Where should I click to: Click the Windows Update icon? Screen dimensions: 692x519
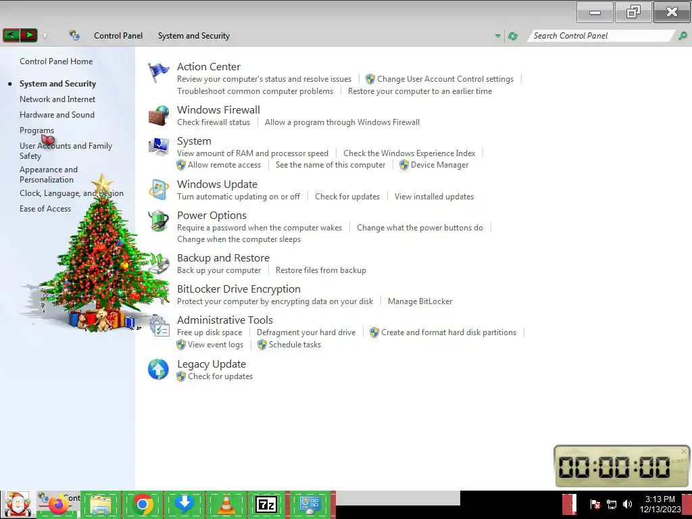[158, 190]
